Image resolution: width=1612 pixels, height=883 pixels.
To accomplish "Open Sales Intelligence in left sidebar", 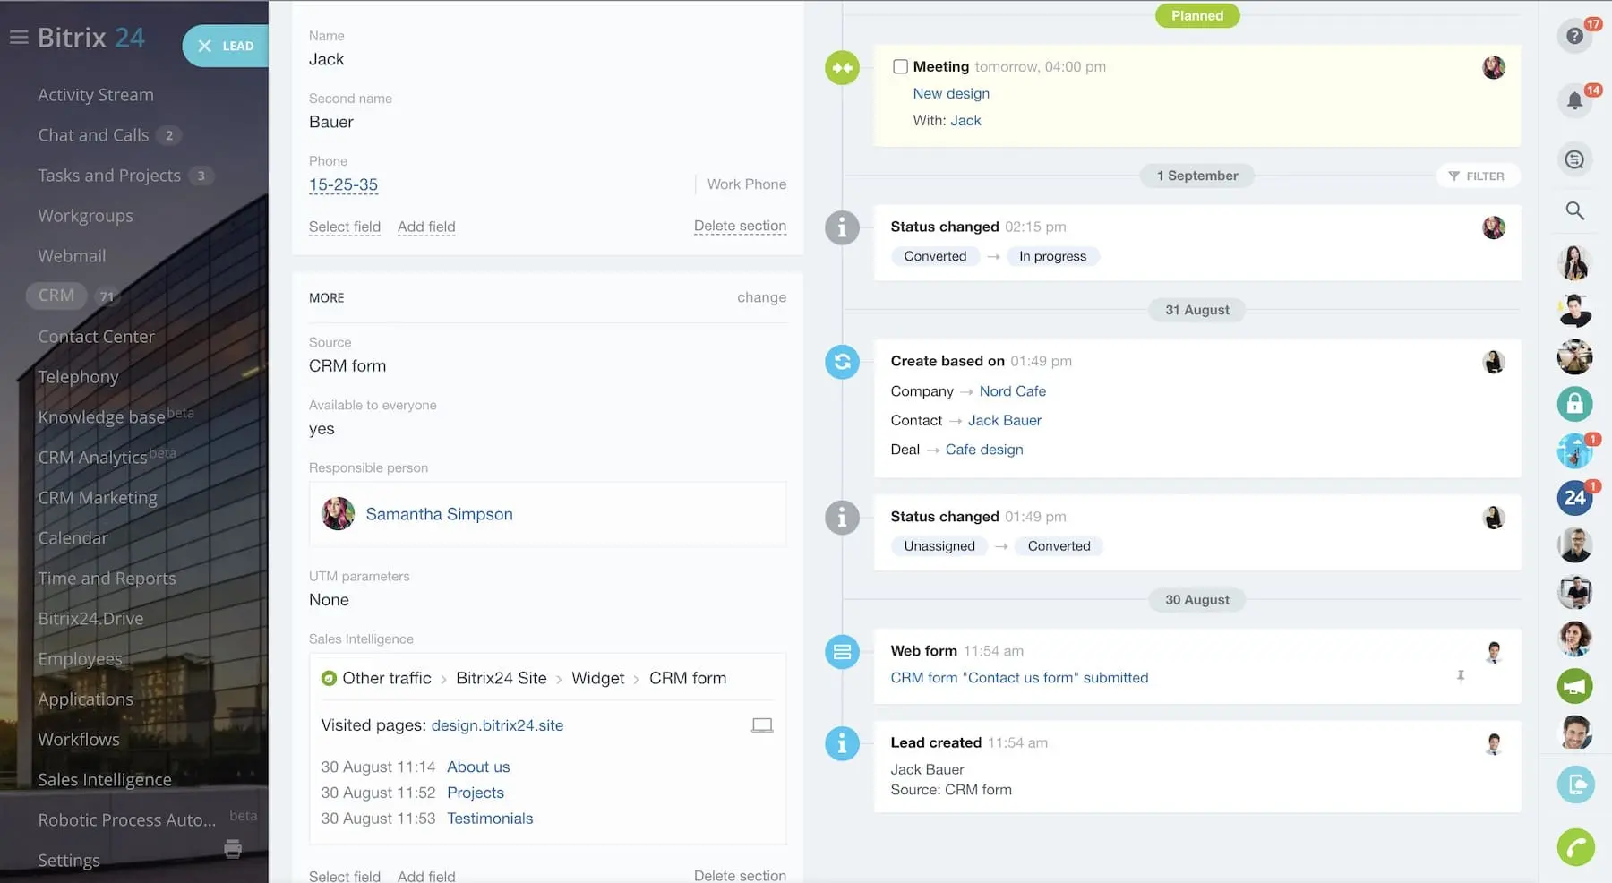I will point(104,780).
